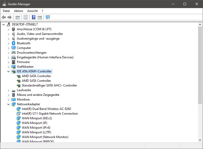Expand Mäuse und andere Zeigegeräte
This screenshot has width=203, height=149.
[8, 95]
